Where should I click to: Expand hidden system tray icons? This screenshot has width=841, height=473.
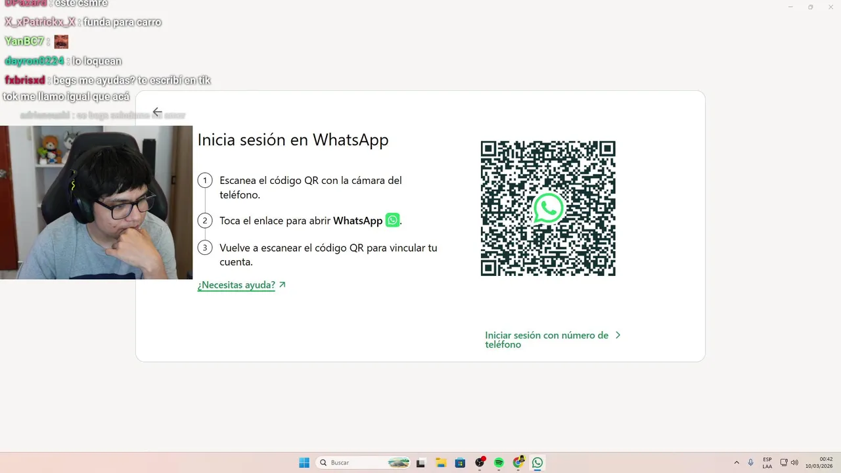click(x=737, y=462)
